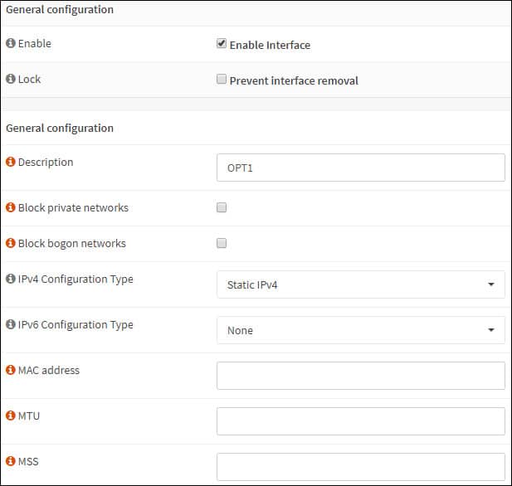Click the info icon next to MSS
The image size is (512, 486).
[x=11, y=461]
